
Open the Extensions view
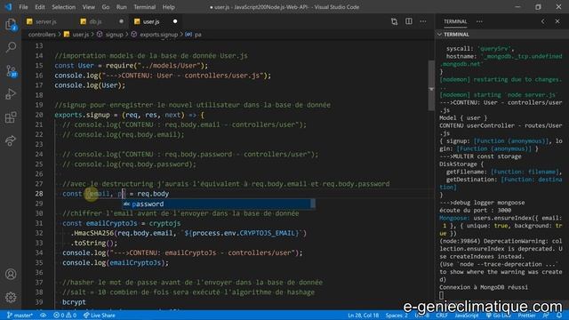[11, 117]
